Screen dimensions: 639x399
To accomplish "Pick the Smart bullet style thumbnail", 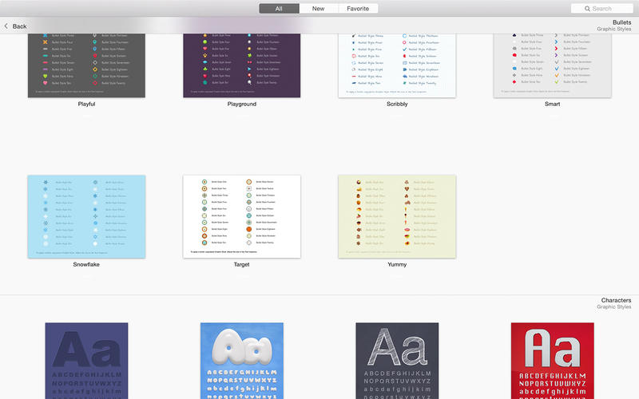I will (x=553, y=65).
